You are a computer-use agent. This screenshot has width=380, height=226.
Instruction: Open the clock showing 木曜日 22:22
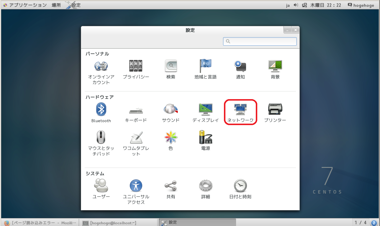(326, 5)
